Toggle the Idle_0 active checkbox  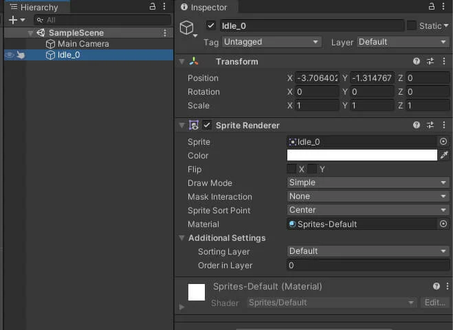coord(211,25)
